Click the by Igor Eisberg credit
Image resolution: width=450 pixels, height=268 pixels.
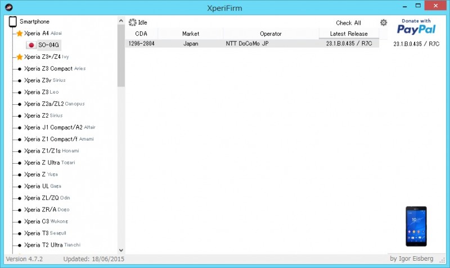(x=411, y=258)
